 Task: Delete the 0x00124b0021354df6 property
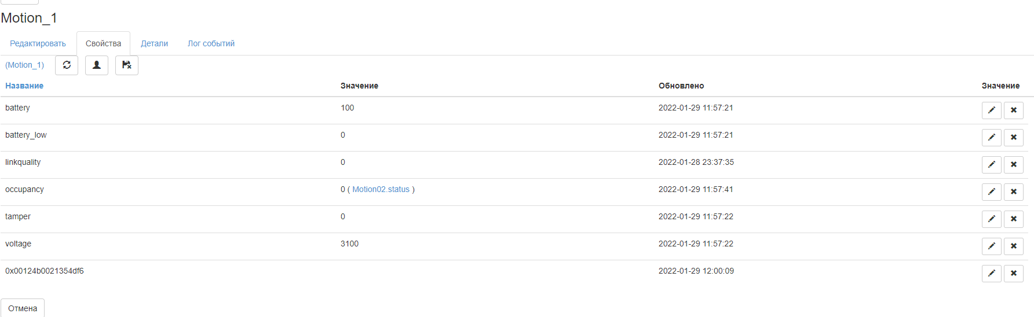(1013, 273)
